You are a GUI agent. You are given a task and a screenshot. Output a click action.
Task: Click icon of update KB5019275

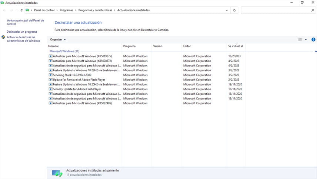[50, 56]
